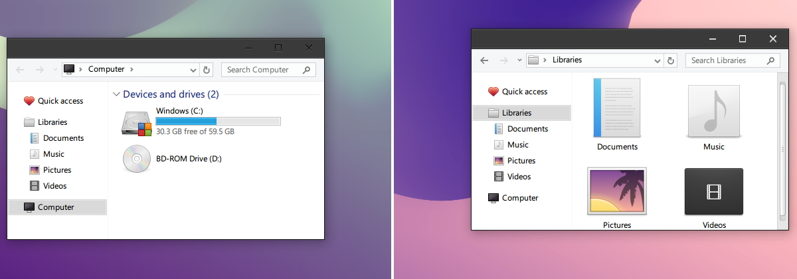Image resolution: width=797 pixels, height=279 pixels.
Task: Click back arrow in Computer window
Action: [x=21, y=69]
